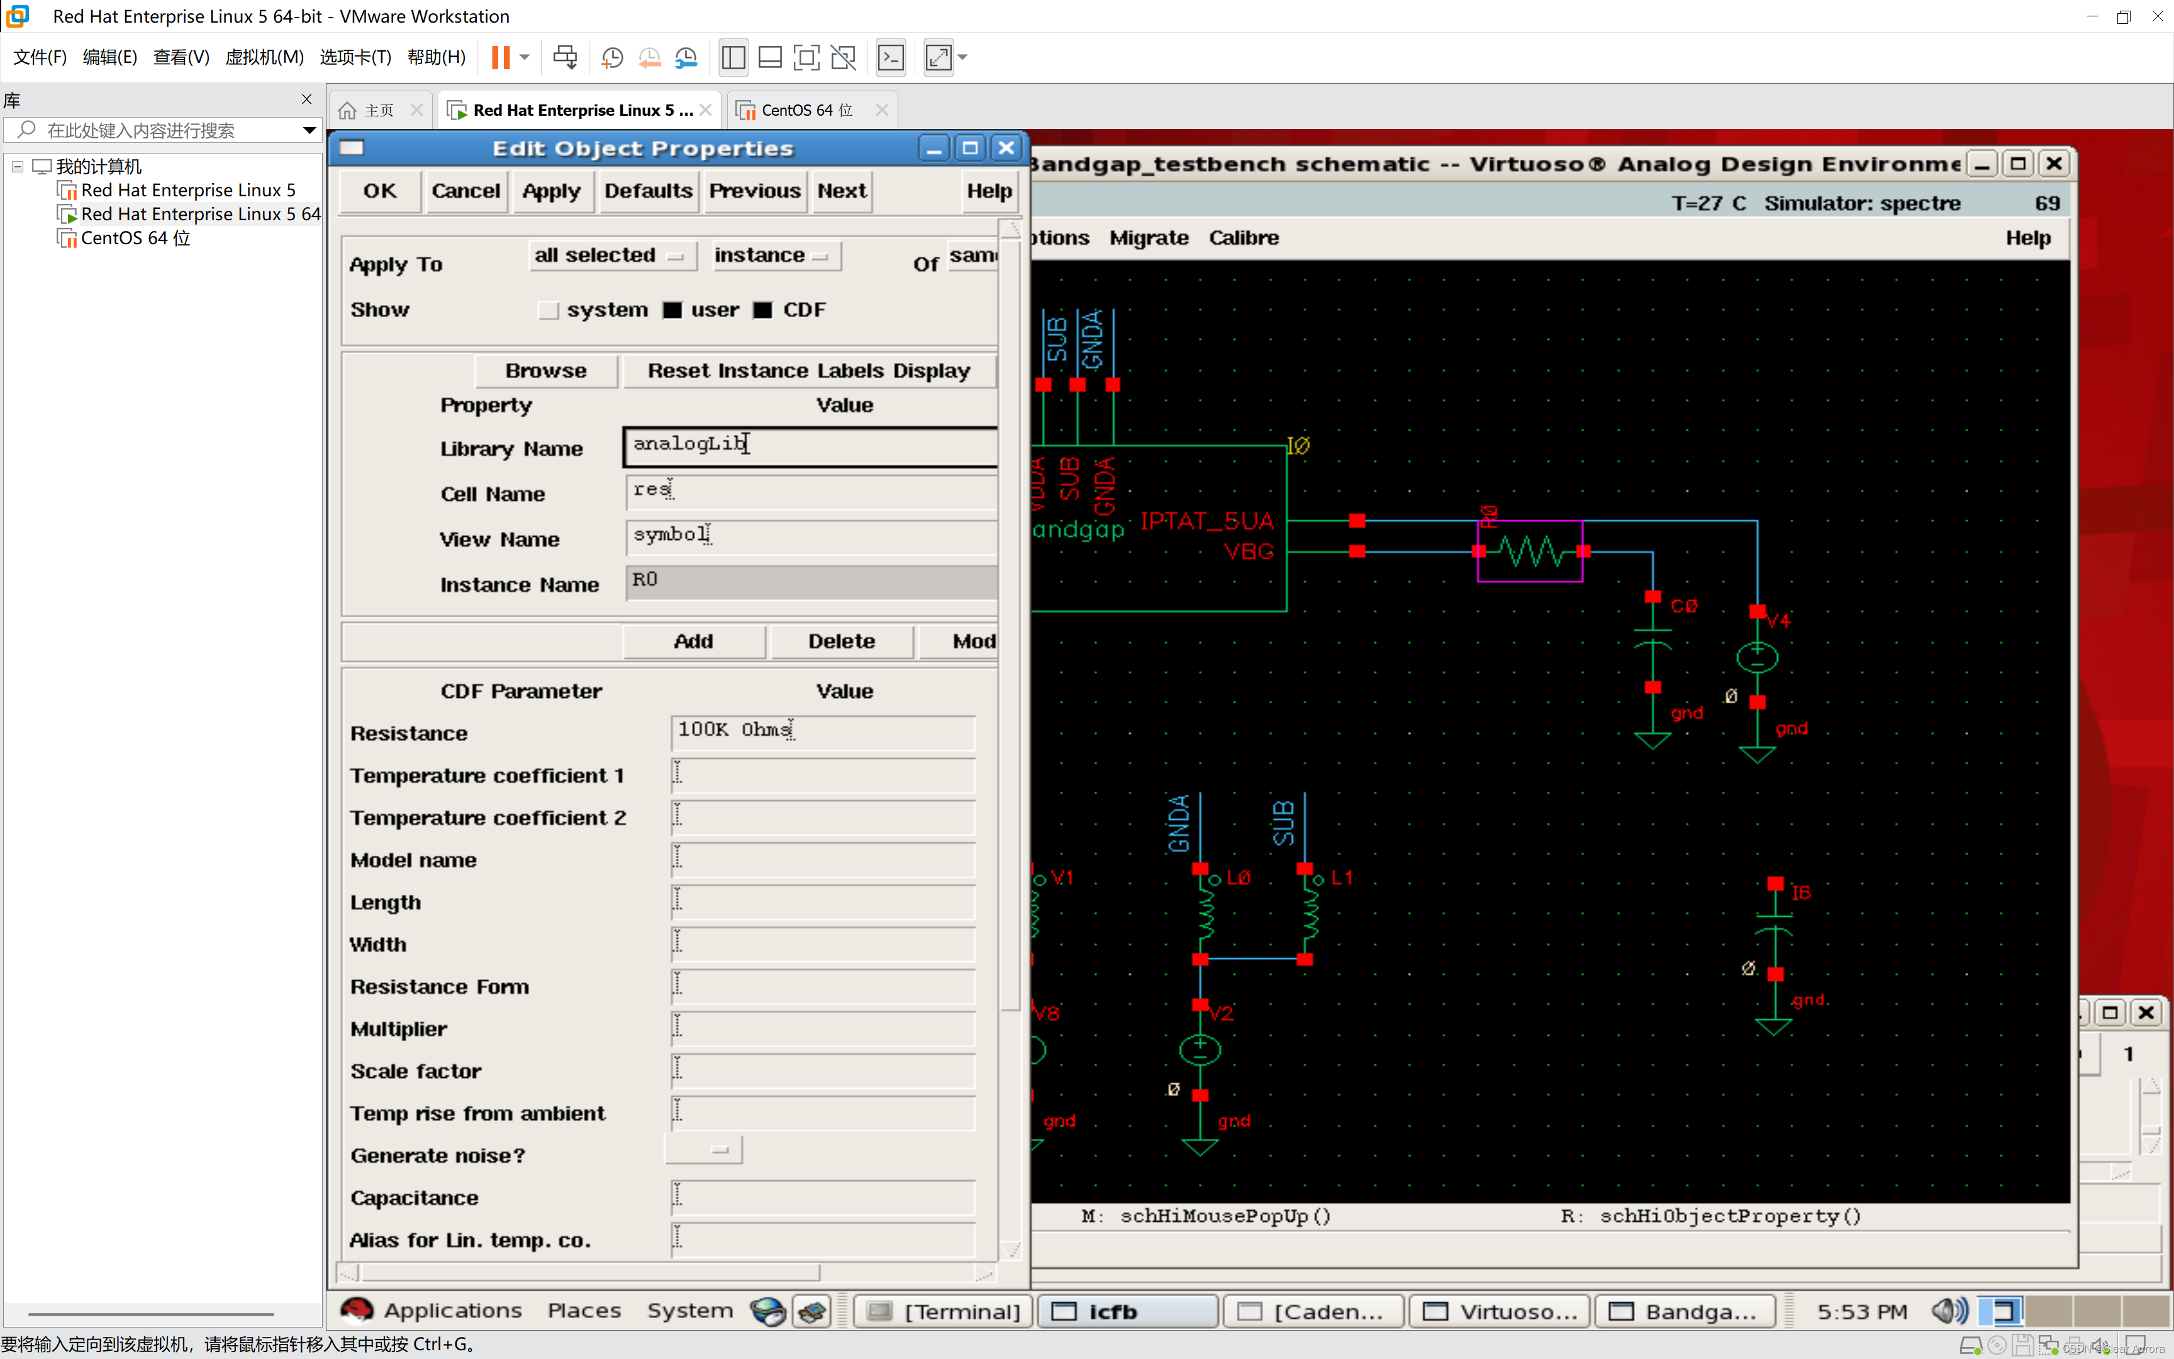Pause the virtual machine using the orange pause icon
This screenshot has width=2174, height=1359.
click(501, 57)
